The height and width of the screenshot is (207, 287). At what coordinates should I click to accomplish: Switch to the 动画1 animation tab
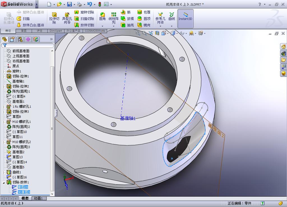pos(39,198)
